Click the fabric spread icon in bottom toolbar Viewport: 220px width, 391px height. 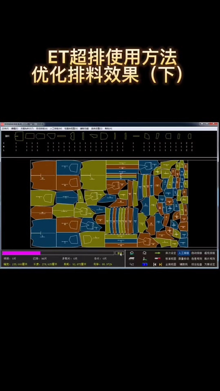tap(132, 259)
